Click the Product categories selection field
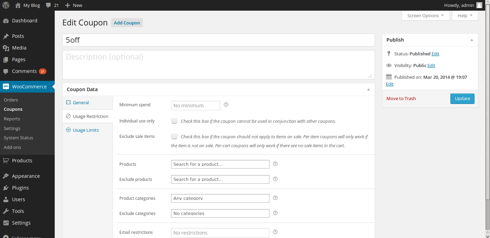 (x=220, y=198)
